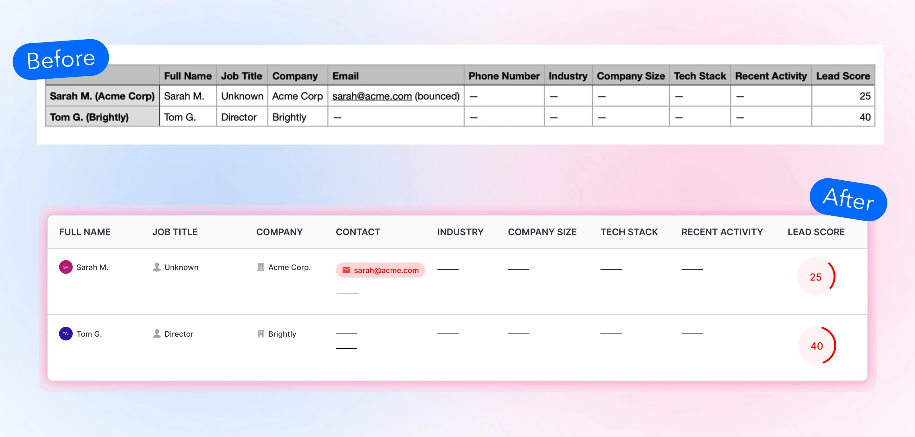Click the building icon beside Brightly
The width and height of the screenshot is (915, 437).
click(x=261, y=334)
